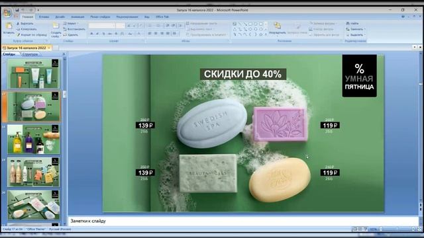Cut selection with Вырезать
The image size is (424, 238).
25,24
